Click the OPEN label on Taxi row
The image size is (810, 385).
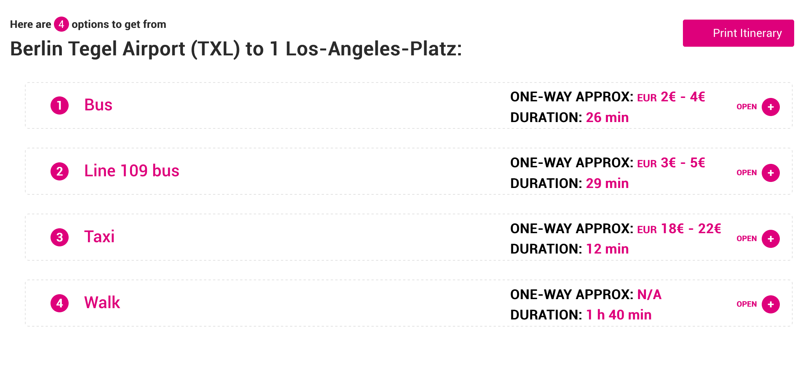pyautogui.click(x=747, y=239)
